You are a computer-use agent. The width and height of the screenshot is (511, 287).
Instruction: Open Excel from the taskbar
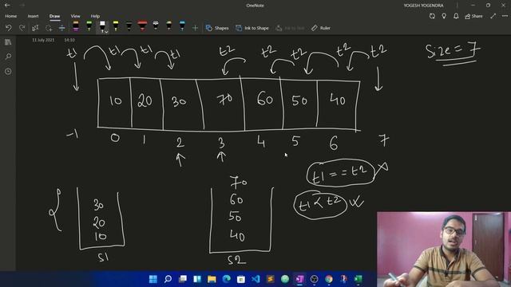click(358, 279)
